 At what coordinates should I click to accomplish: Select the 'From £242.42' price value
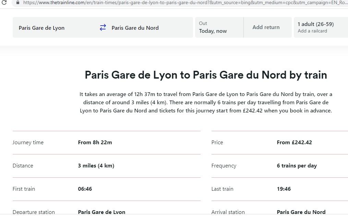coord(294,142)
